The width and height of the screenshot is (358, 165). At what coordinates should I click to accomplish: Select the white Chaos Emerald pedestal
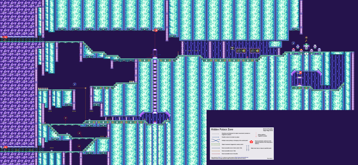(315, 46)
